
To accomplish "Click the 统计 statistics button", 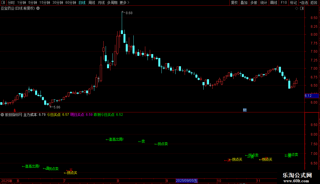I will tap(264, 3).
